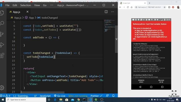Image resolution: width=181 pixels, height=102 pixels.
Task: Open the Manage gear in the activity bar
Action: 2,88
